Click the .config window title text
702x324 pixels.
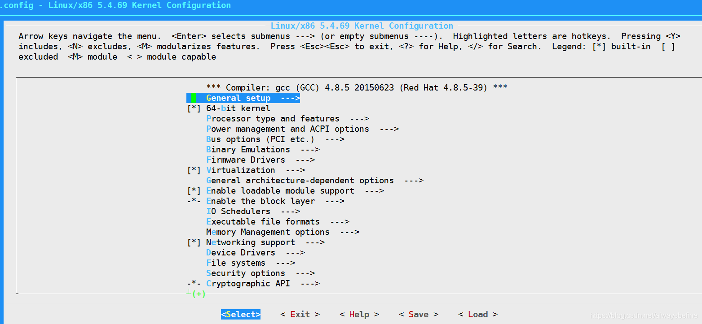[115, 5]
